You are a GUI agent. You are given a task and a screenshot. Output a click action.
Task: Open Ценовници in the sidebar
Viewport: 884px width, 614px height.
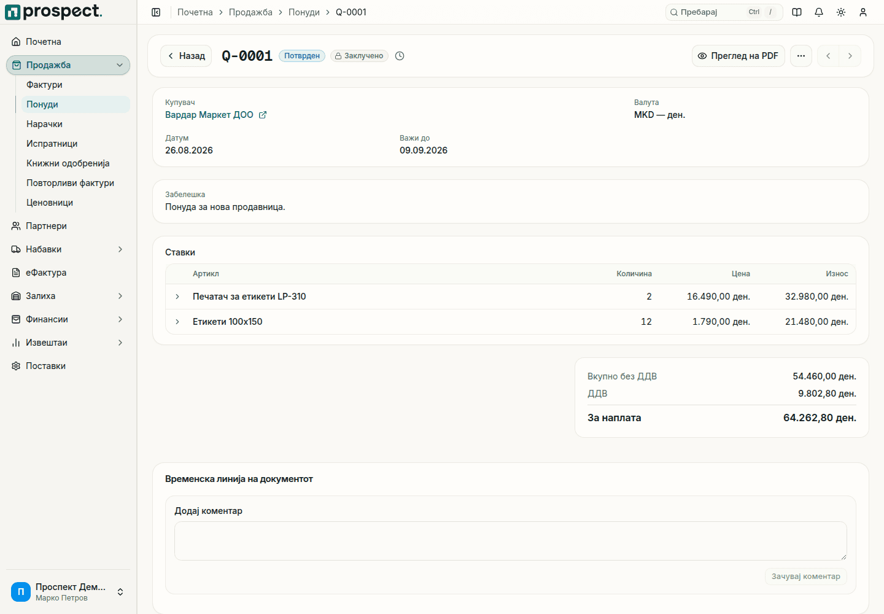(x=76, y=203)
